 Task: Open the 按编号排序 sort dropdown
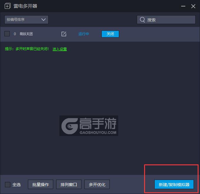click(x=26, y=20)
